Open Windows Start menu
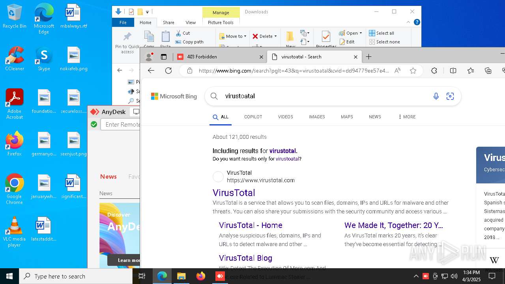The image size is (505, 284). click(9, 276)
